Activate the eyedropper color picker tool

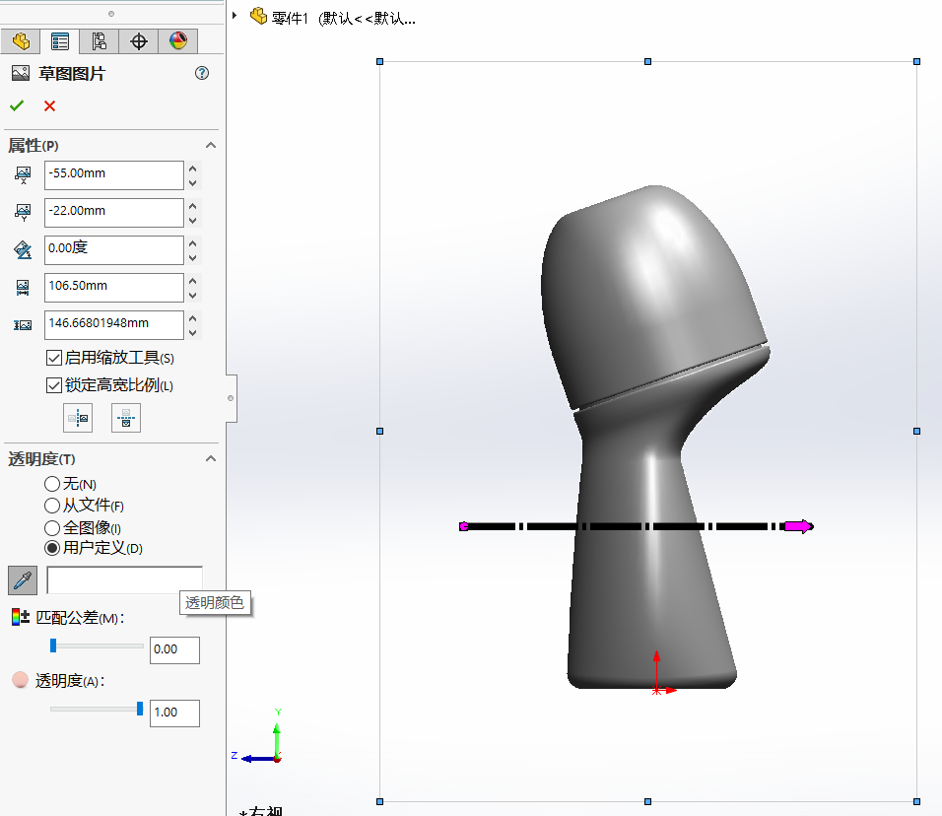23,580
